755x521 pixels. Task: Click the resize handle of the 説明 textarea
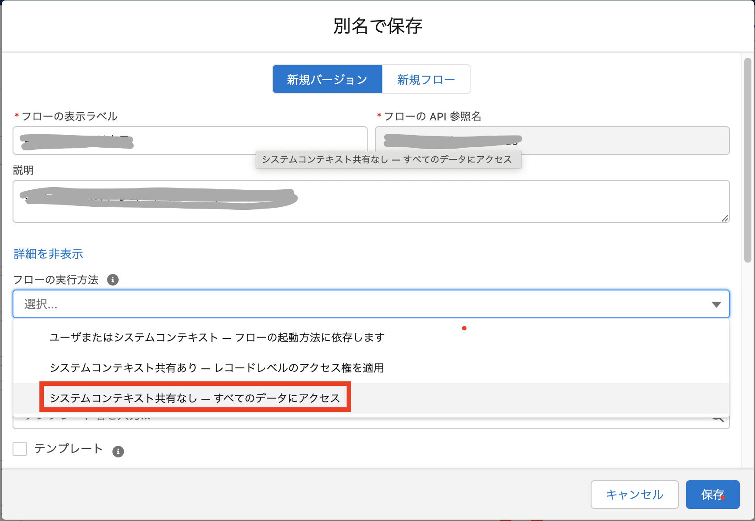(725, 218)
